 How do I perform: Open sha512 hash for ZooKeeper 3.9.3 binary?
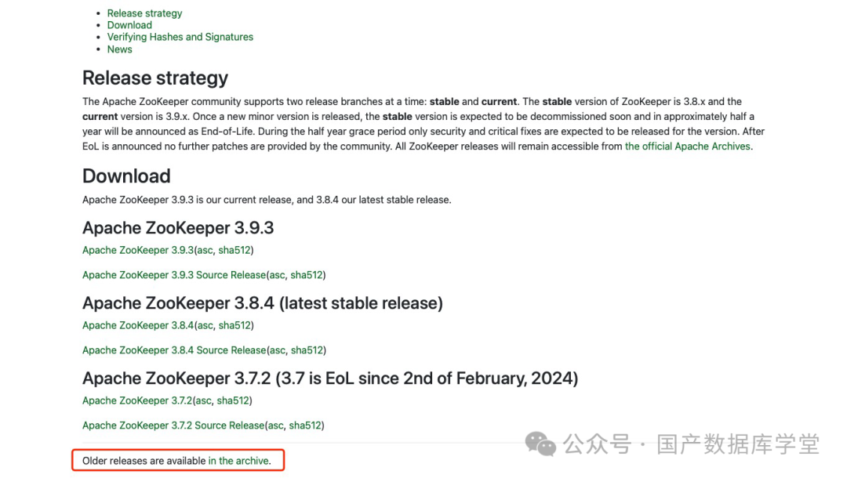pyautogui.click(x=234, y=250)
